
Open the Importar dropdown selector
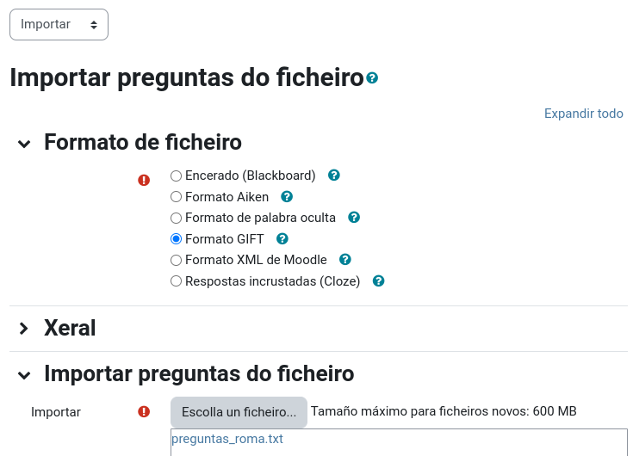pos(59,24)
